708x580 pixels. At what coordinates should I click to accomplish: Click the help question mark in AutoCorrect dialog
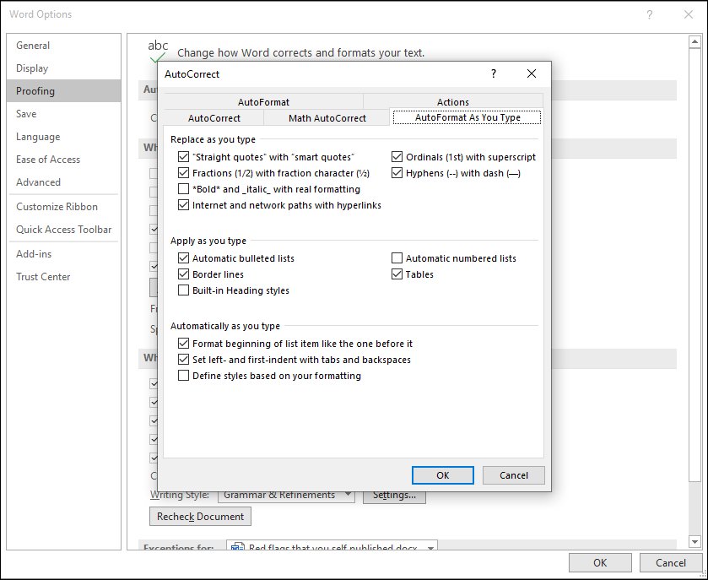point(493,73)
